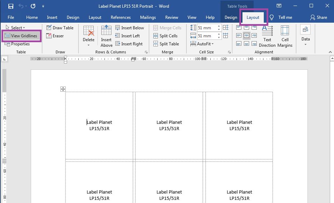
Task: Click Distribute Columns icon
Action: pos(226,36)
